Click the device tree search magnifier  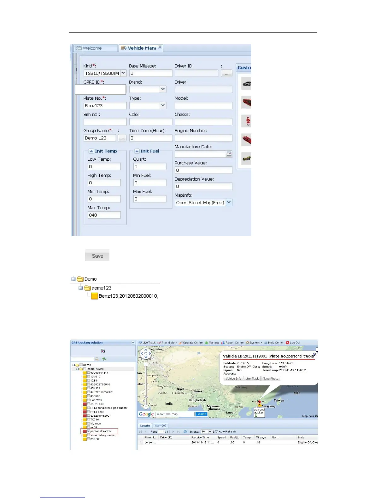[97, 359]
